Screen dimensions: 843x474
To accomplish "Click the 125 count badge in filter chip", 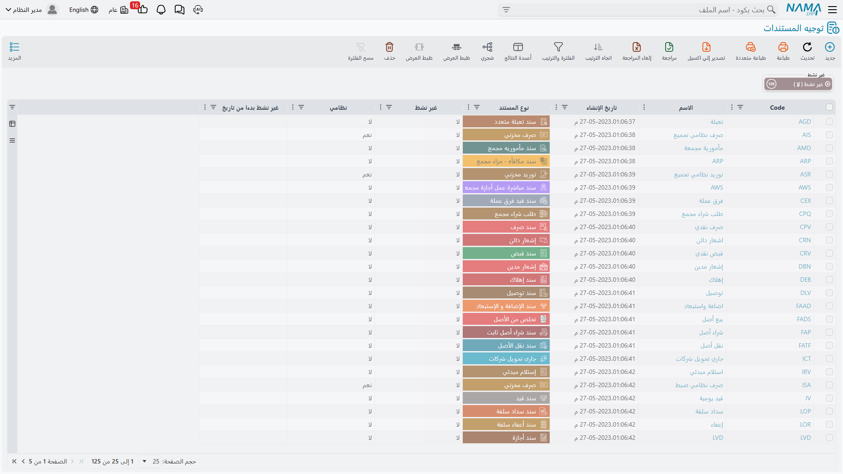I will point(771,84).
